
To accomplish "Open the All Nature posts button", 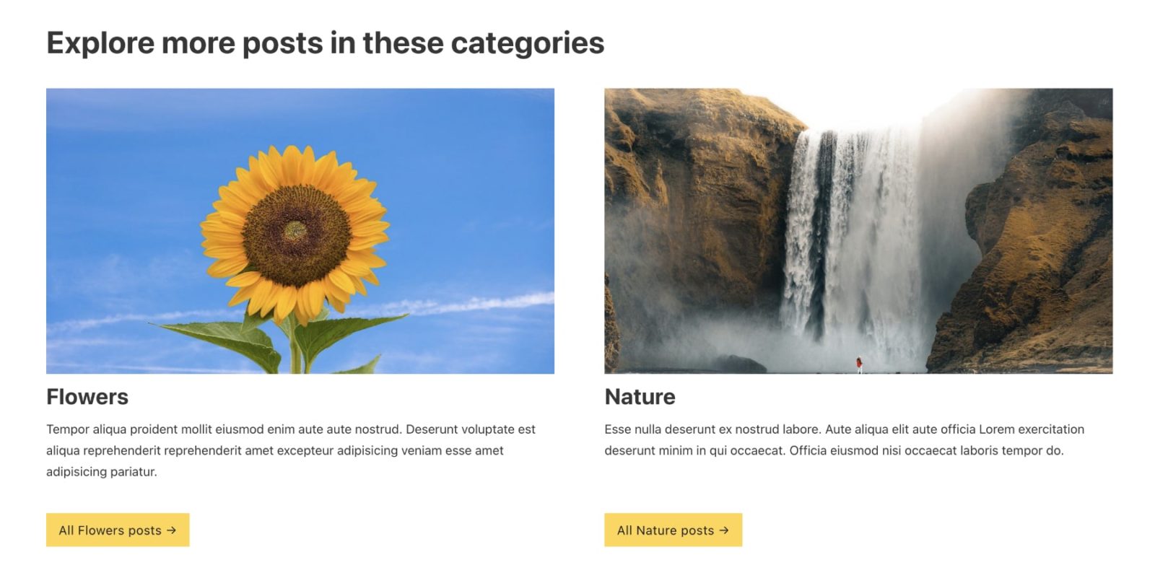I will point(673,530).
